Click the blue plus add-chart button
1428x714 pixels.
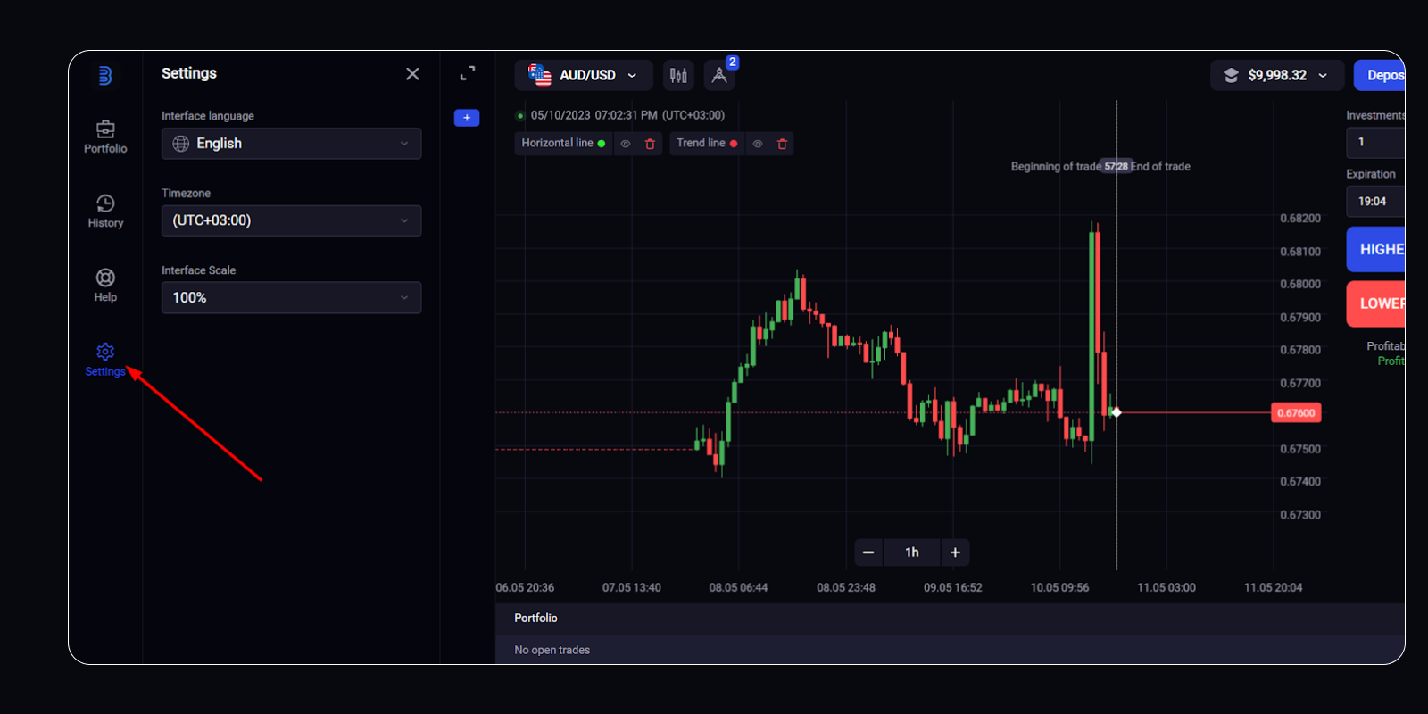coord(467,118)
